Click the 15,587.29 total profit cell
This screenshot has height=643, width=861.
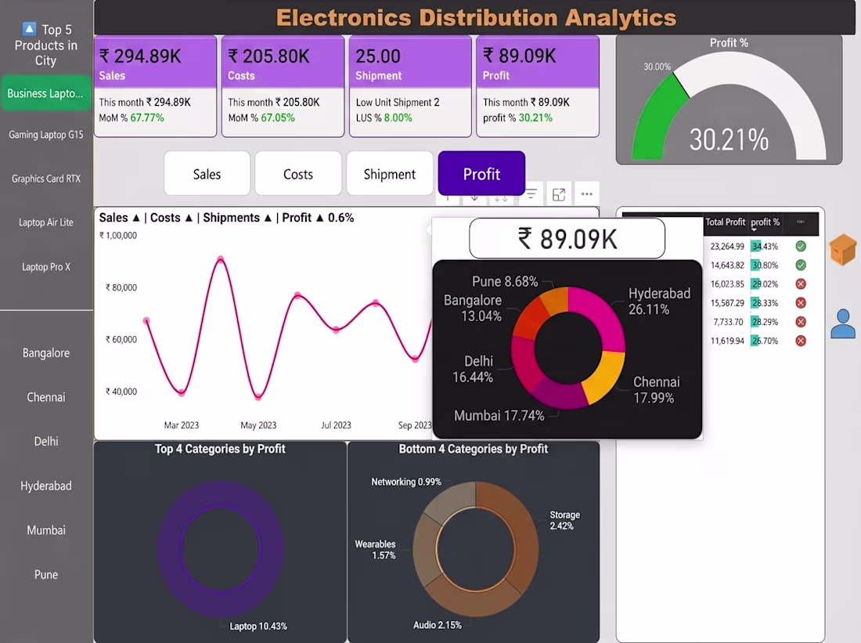[x=727, y=303]
